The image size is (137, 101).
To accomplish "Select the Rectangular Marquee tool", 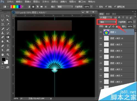I will [2, 16].
